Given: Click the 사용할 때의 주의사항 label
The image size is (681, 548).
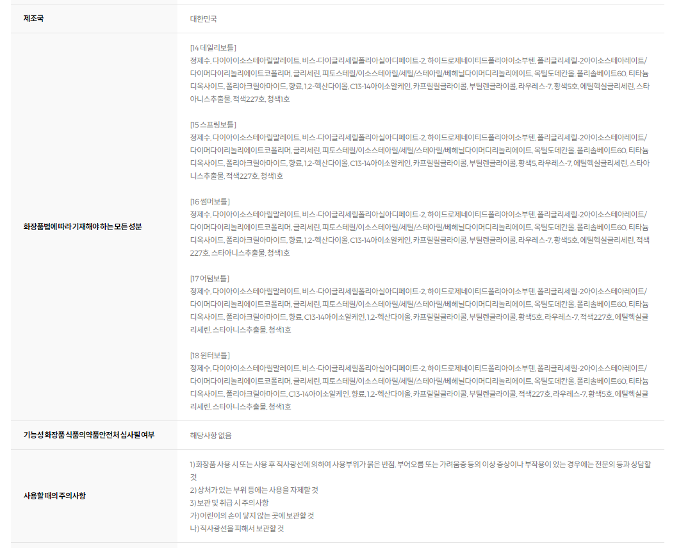Looking at the screenshot, I should (54, 495).
